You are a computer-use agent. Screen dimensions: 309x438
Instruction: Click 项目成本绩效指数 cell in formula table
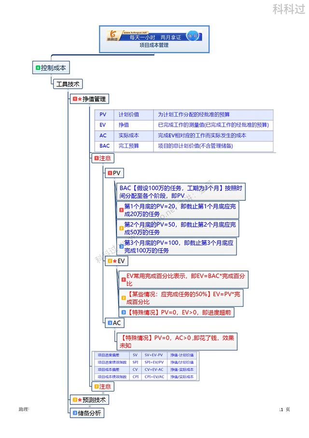pyautogui.click(x=112, y=377)
